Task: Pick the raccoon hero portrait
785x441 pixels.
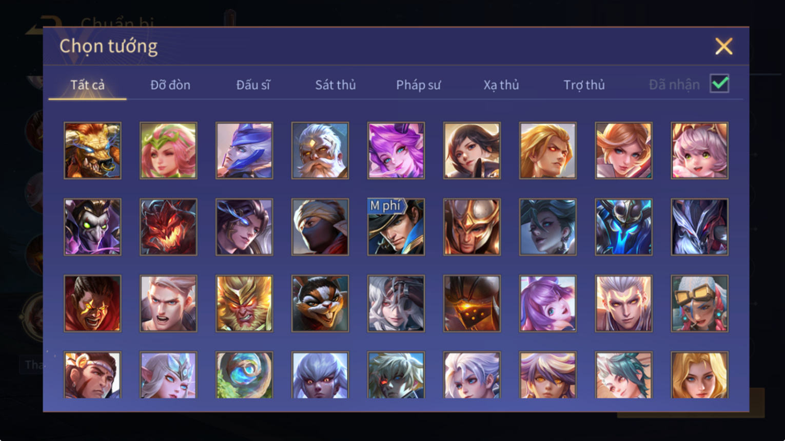Action: [320, 303]
